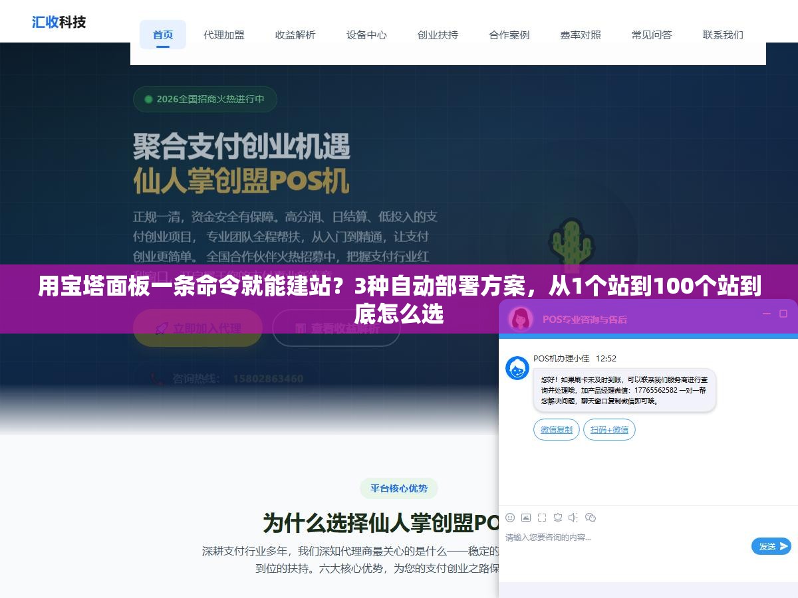Open the emoji picker in chat
798x598 pixels.
tap(510, 518)
